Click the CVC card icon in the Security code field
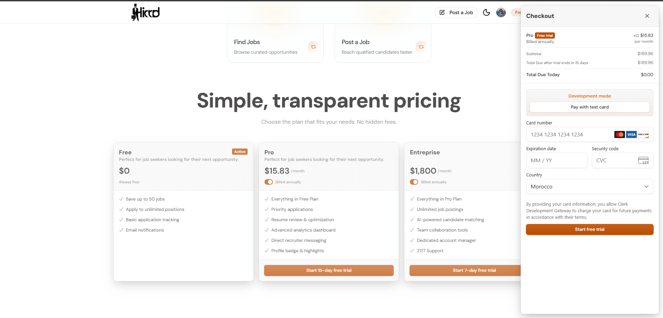Viewport: 663px width, 318px height. point(643,161)
